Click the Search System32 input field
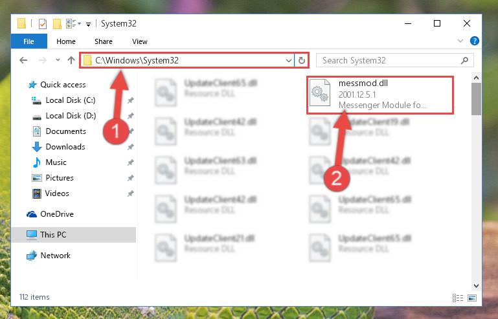Screen dimensions: 498x319 point(395,60)
